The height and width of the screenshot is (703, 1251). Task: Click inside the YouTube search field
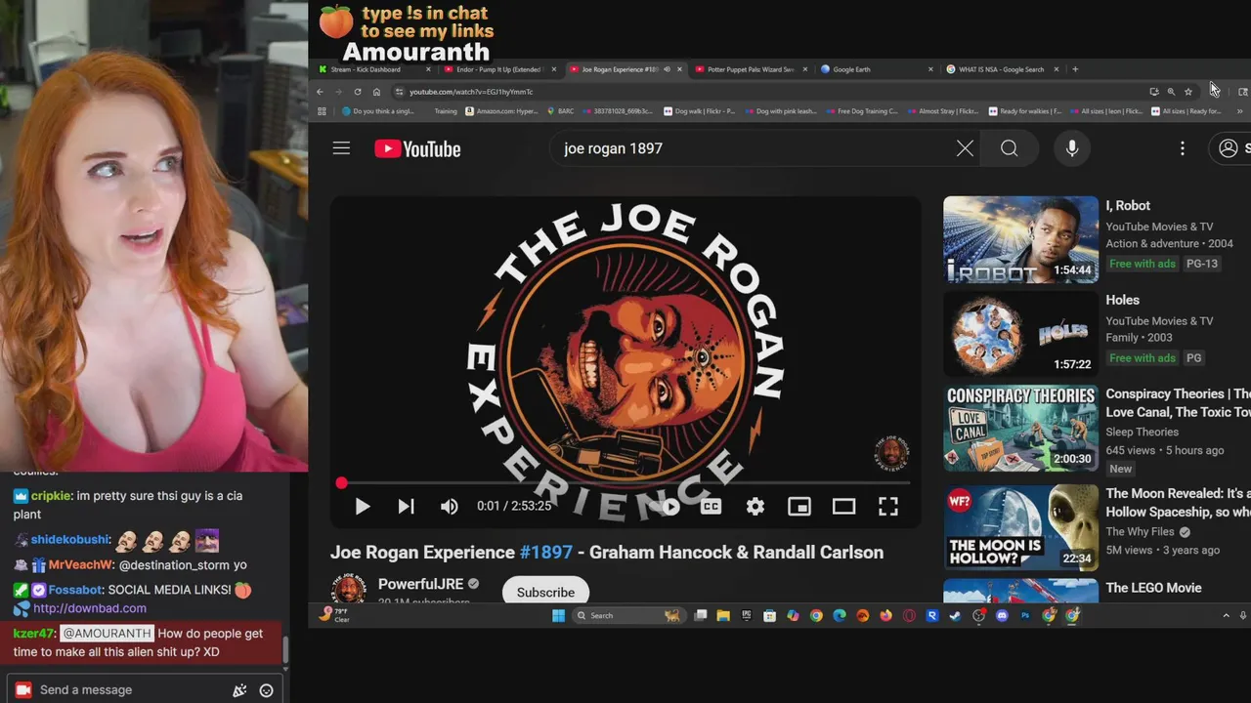[x=753, y=148]
